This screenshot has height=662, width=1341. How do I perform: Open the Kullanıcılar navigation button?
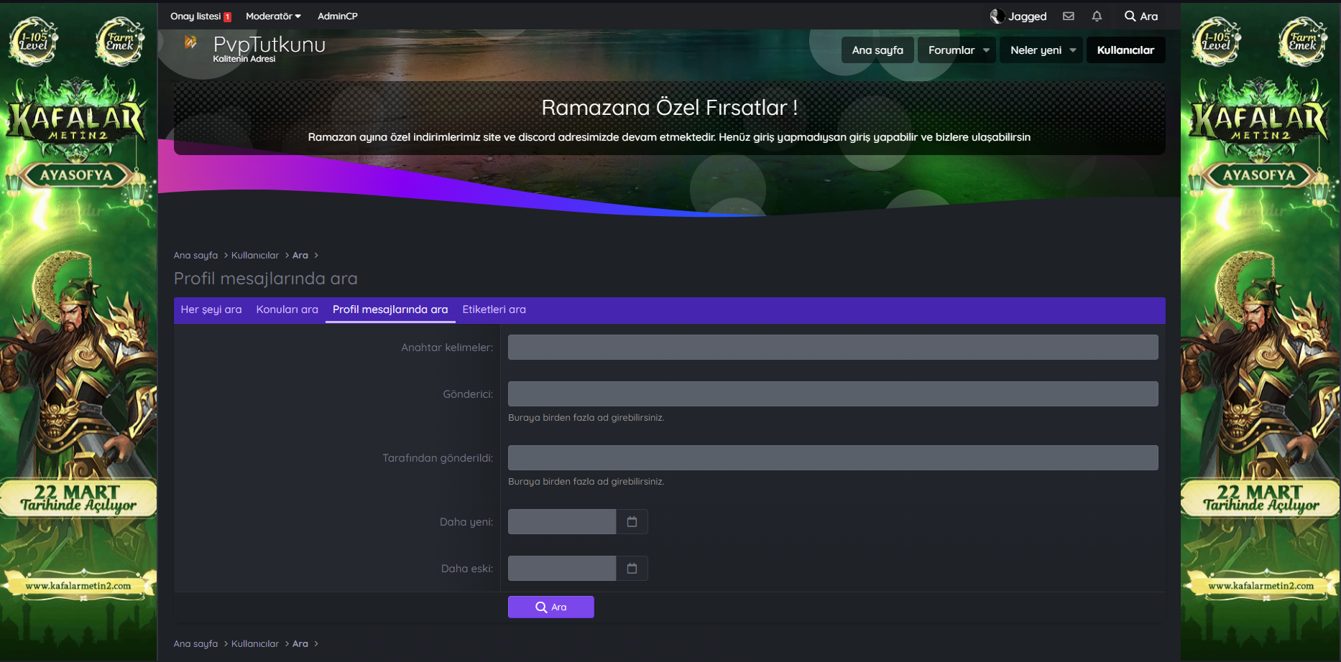click(x=1125, y=50)
